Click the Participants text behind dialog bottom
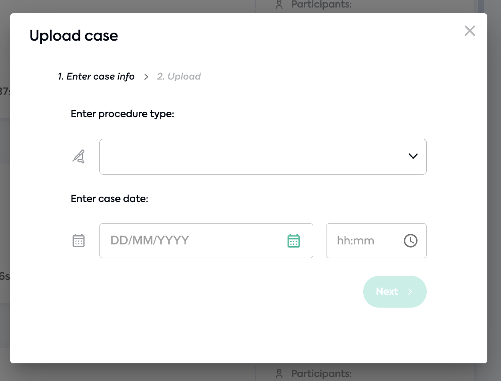 pos(322,373)
